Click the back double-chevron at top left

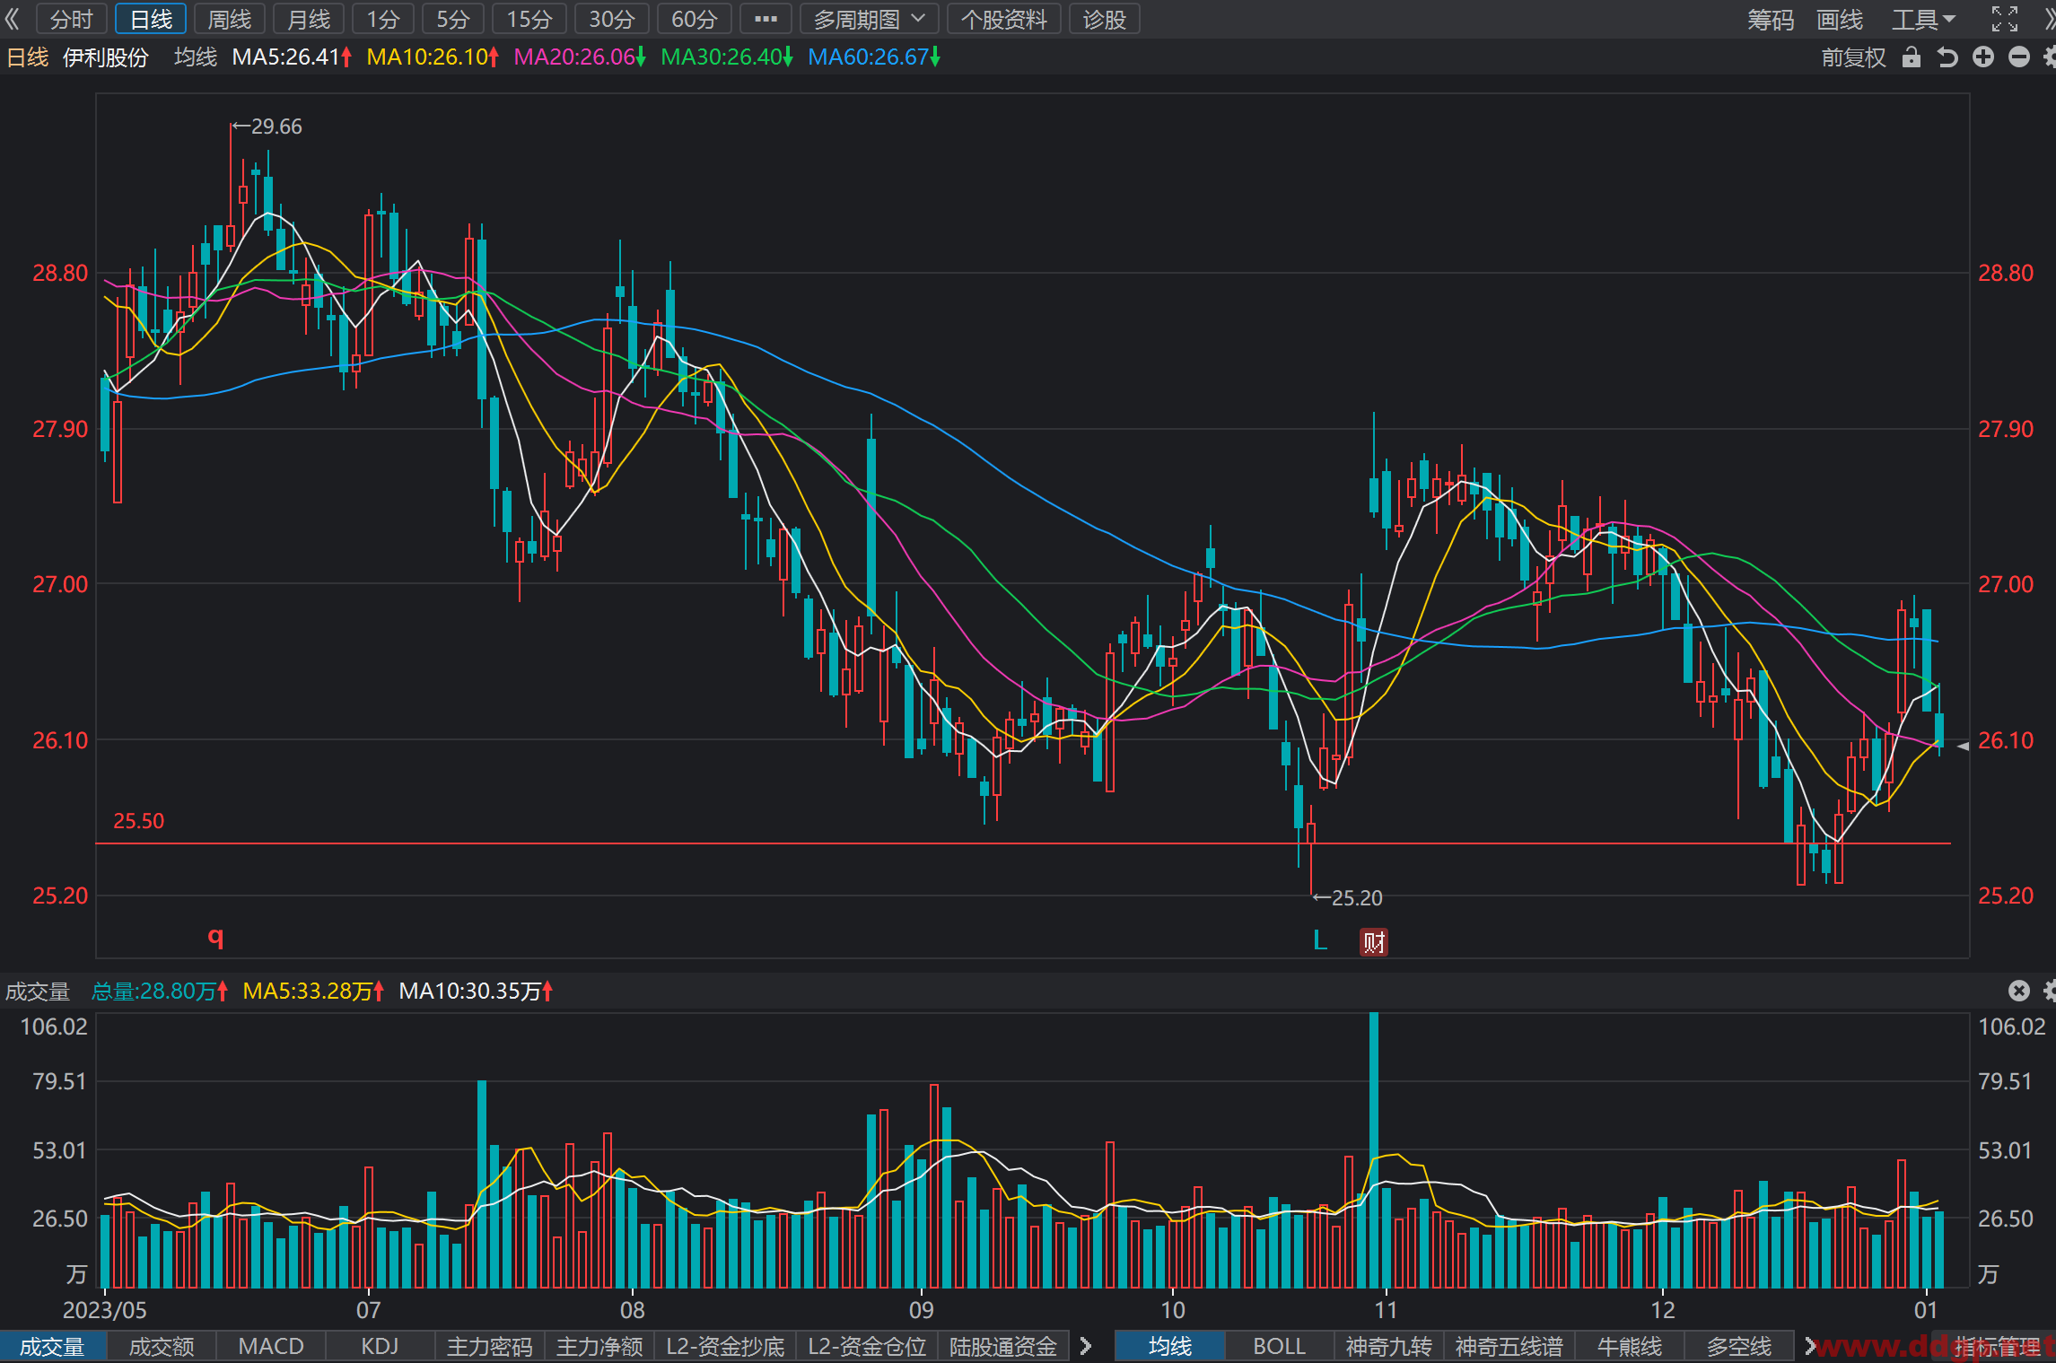tap(13, 19)
